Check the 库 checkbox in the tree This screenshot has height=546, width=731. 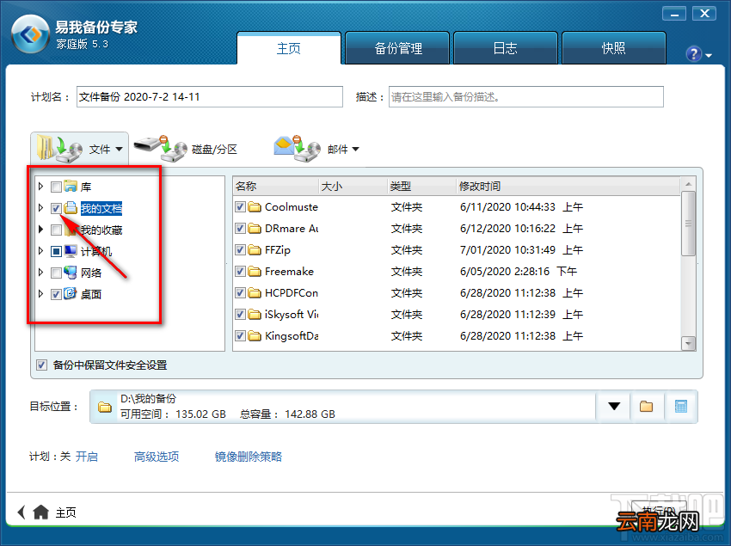tap(56, 187)
